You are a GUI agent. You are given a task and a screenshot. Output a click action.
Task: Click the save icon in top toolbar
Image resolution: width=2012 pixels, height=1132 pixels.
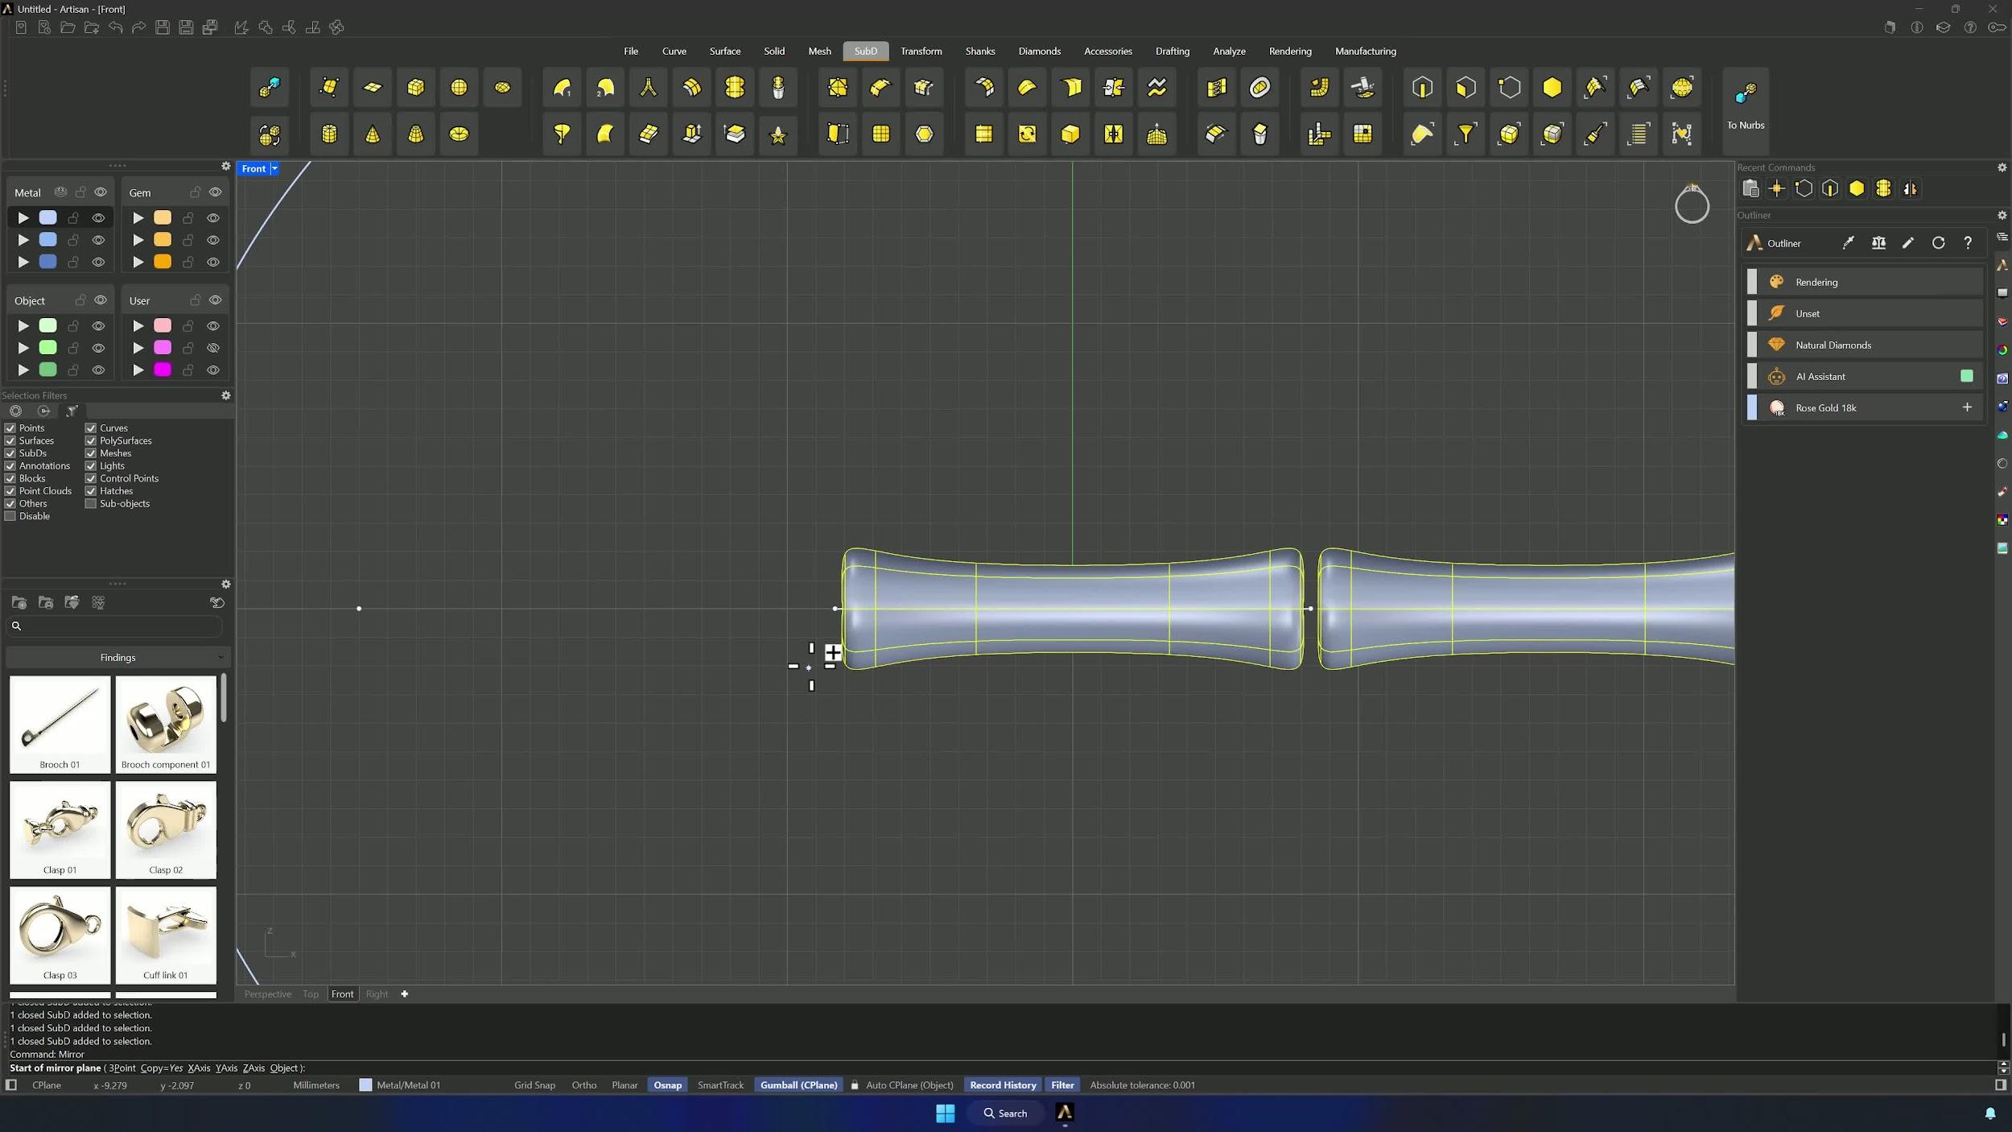[x=162, y=28]
